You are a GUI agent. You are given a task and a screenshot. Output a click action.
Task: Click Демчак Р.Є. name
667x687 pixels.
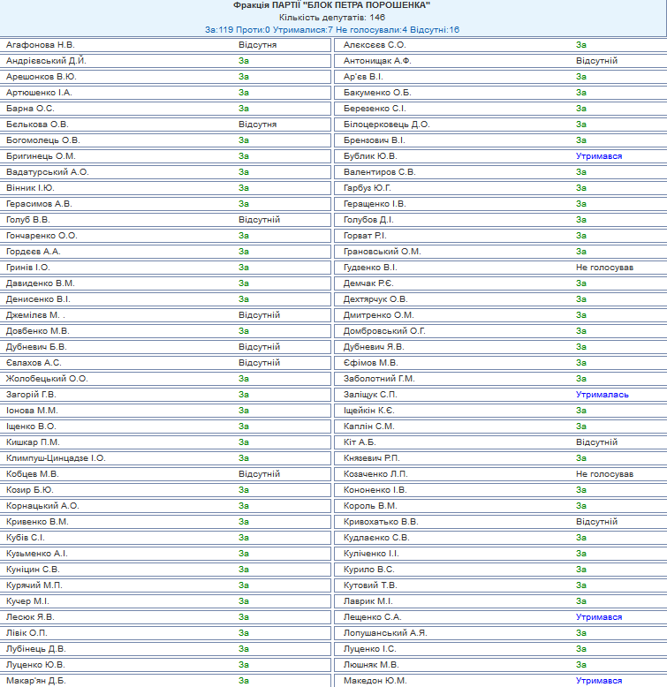pyautogui.click(x=368, y=283)
